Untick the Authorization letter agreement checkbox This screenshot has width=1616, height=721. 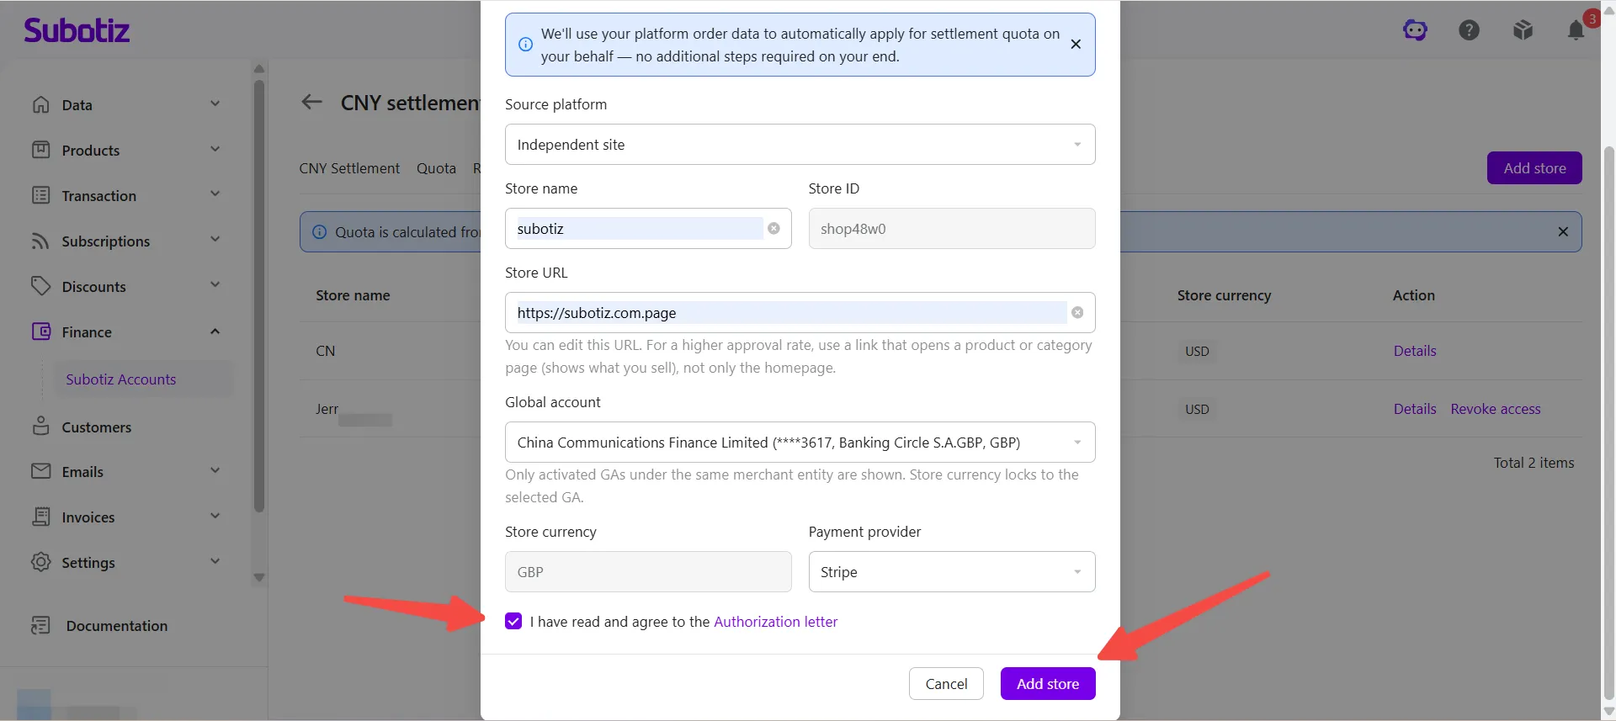513,621
